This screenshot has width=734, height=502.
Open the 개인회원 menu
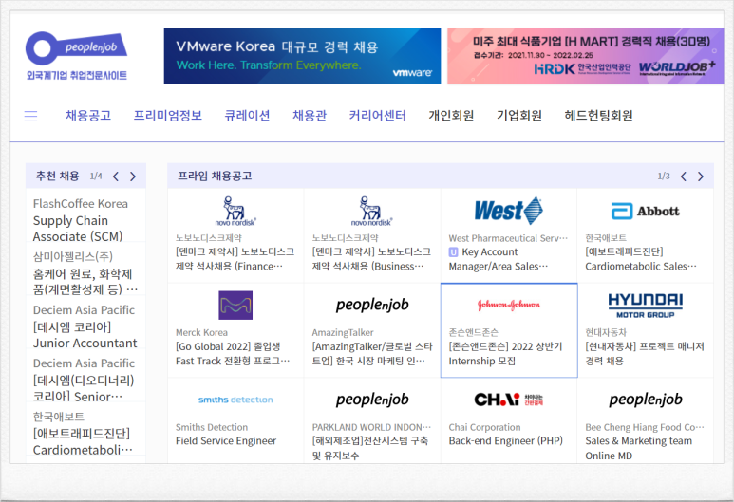click(451, 116)
